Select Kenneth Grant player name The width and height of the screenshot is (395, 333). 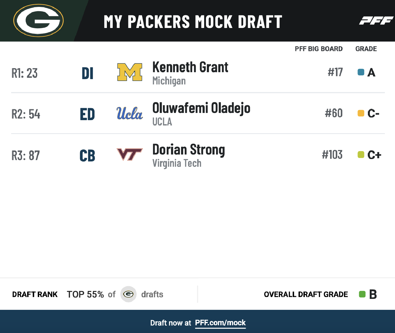click(x=190, y=67)
